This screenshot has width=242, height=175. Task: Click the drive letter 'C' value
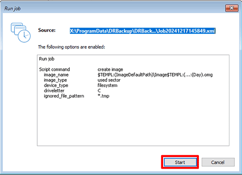tap(99, 91)
